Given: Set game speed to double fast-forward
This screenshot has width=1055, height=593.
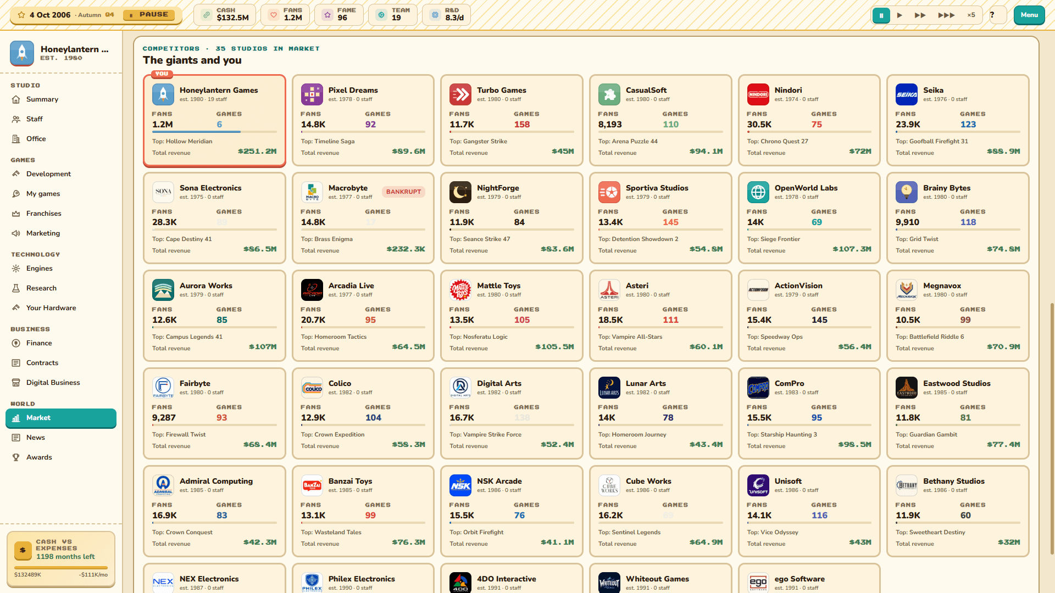Looking at the screenshot, I should tap(920, 15).
